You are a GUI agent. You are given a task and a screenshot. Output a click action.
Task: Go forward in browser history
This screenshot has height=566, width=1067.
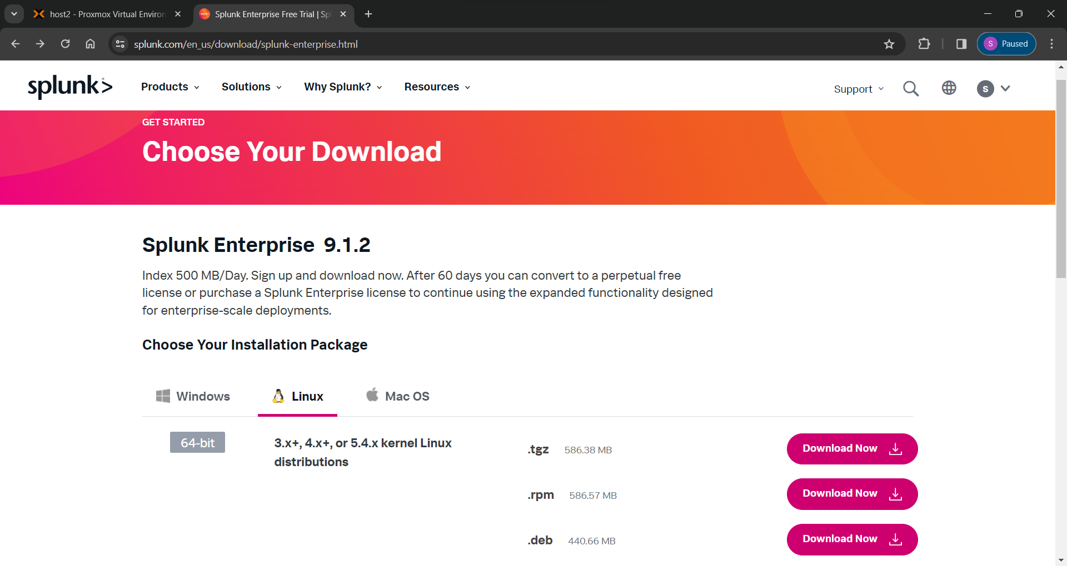click(40, 44)
